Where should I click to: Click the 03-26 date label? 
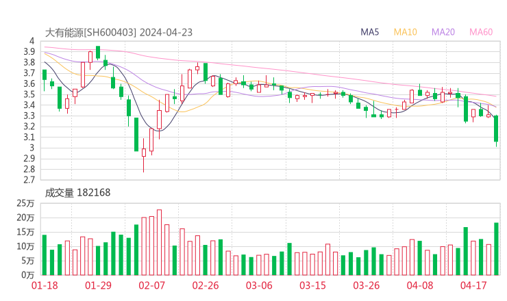click(366, 285)
